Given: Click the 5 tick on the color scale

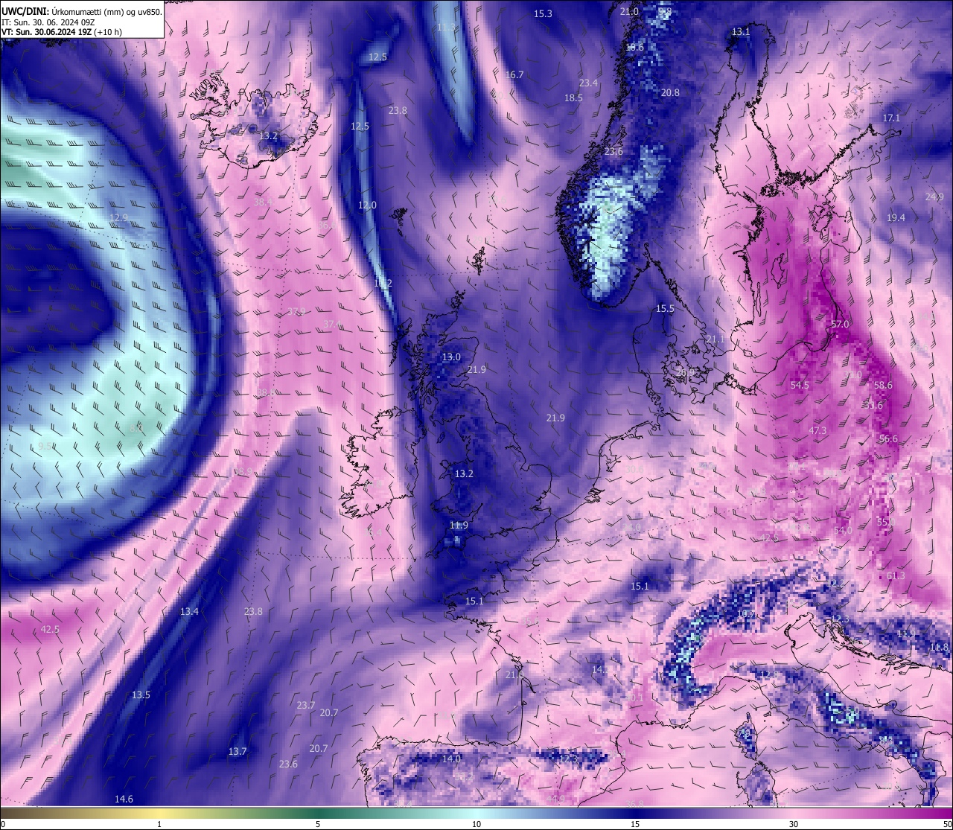Looking at the screenshot, I should click(x=318, y=824).
